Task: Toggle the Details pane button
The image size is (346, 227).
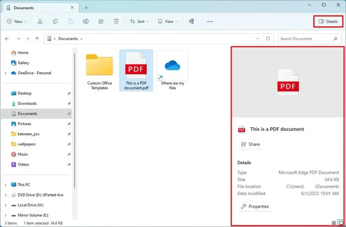Action: 328,21
